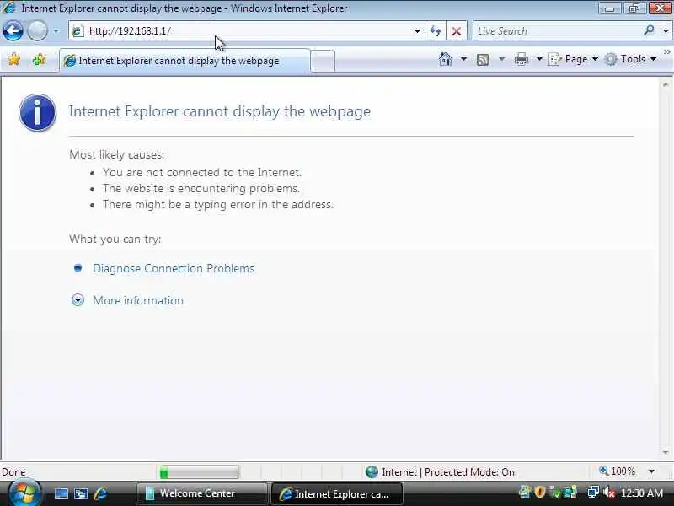Show more toolbar items chevron
Viewport: 674px width, 506px height.
[x=666, y=52]
